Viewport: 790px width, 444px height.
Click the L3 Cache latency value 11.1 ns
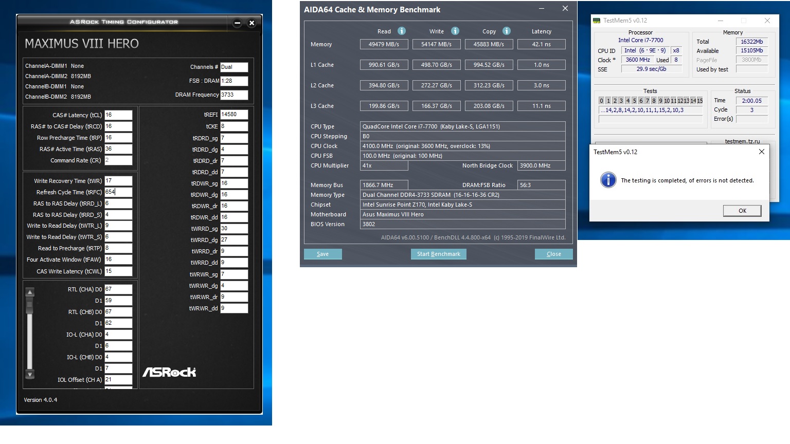542,106
